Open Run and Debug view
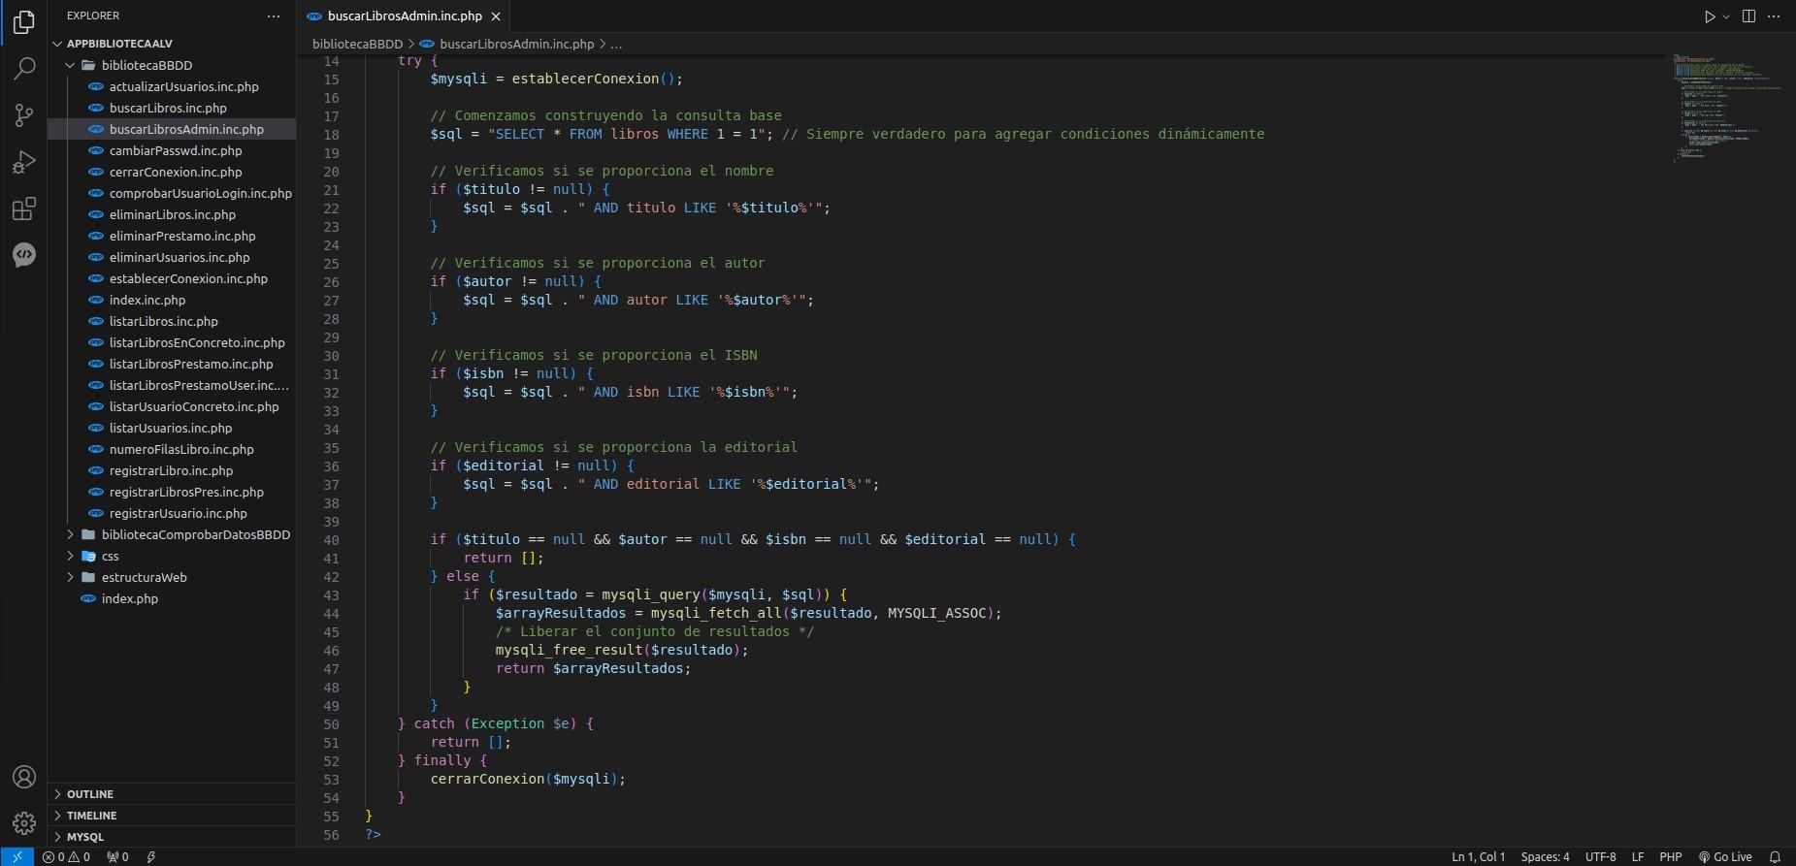Screen dimensions: 1796x866 click(x=23, y=161)
